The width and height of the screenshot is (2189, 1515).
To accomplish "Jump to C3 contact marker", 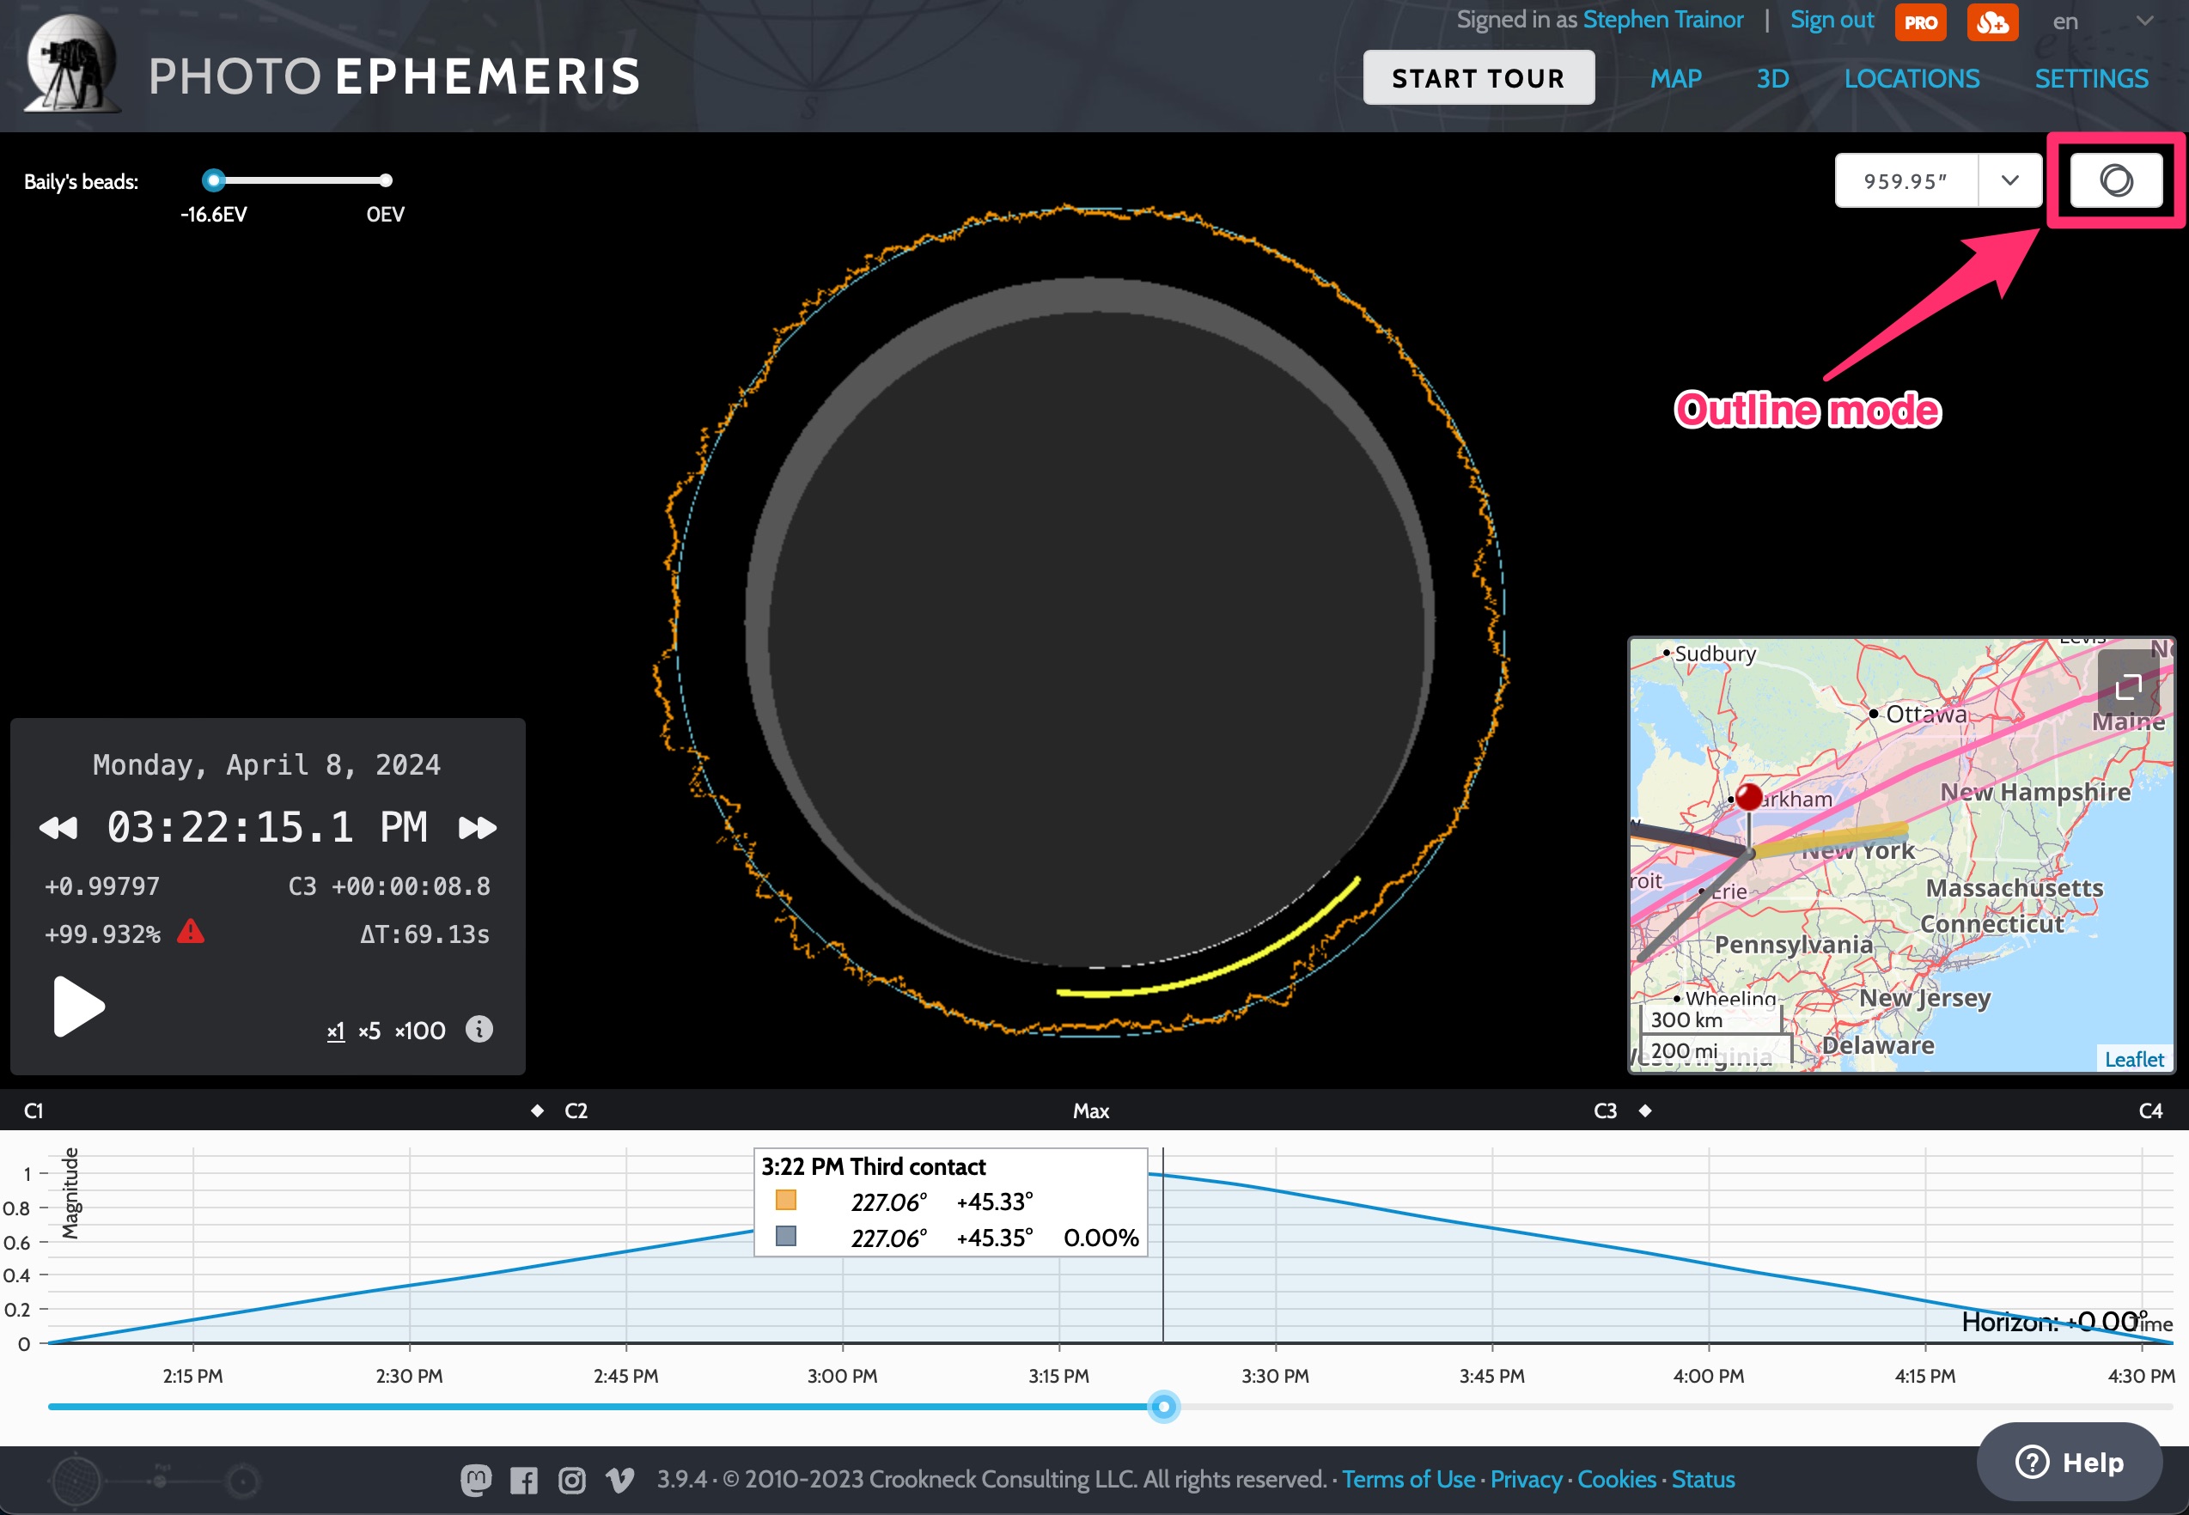I will pos(1604,1110).
